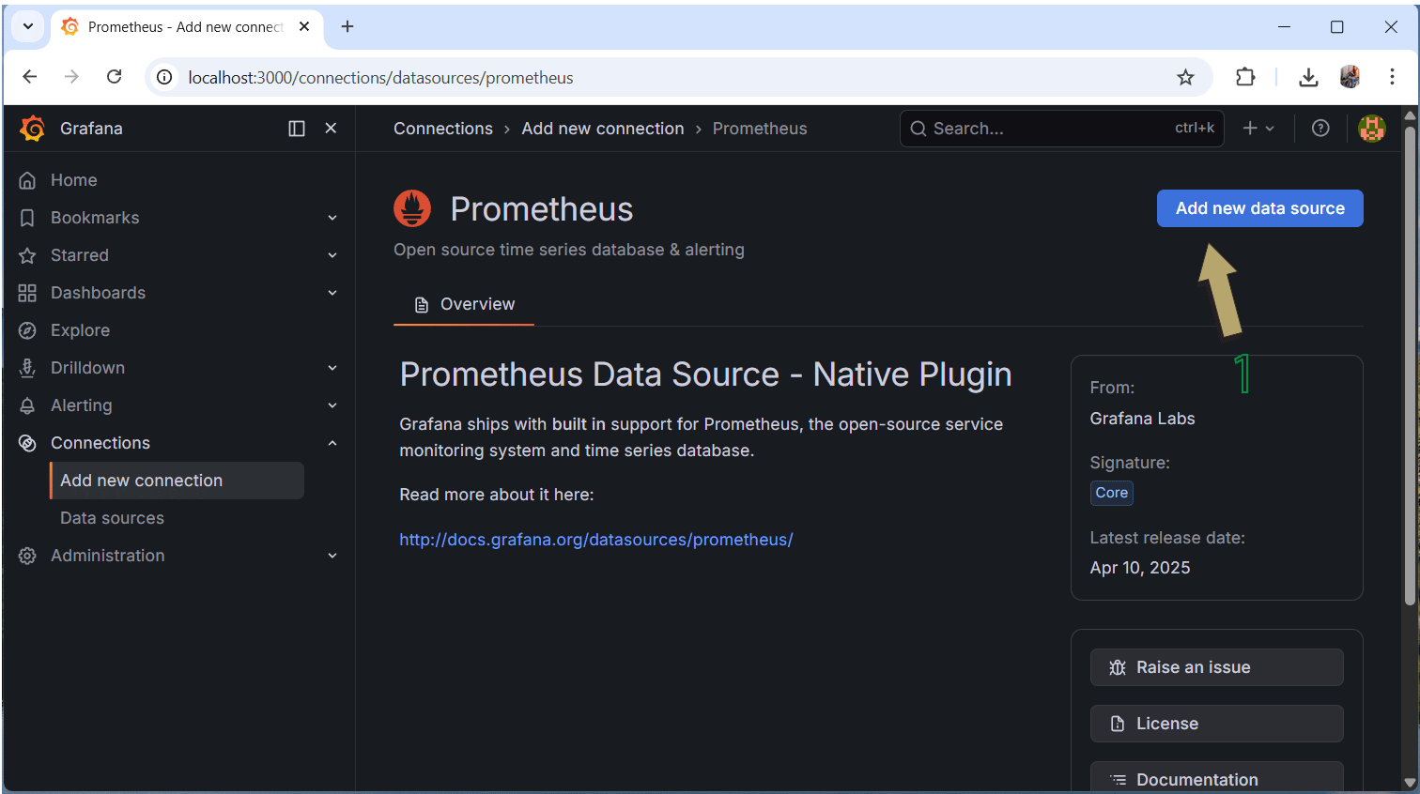Click the bug icon on Raise an issue

(x=1117, y=666)
